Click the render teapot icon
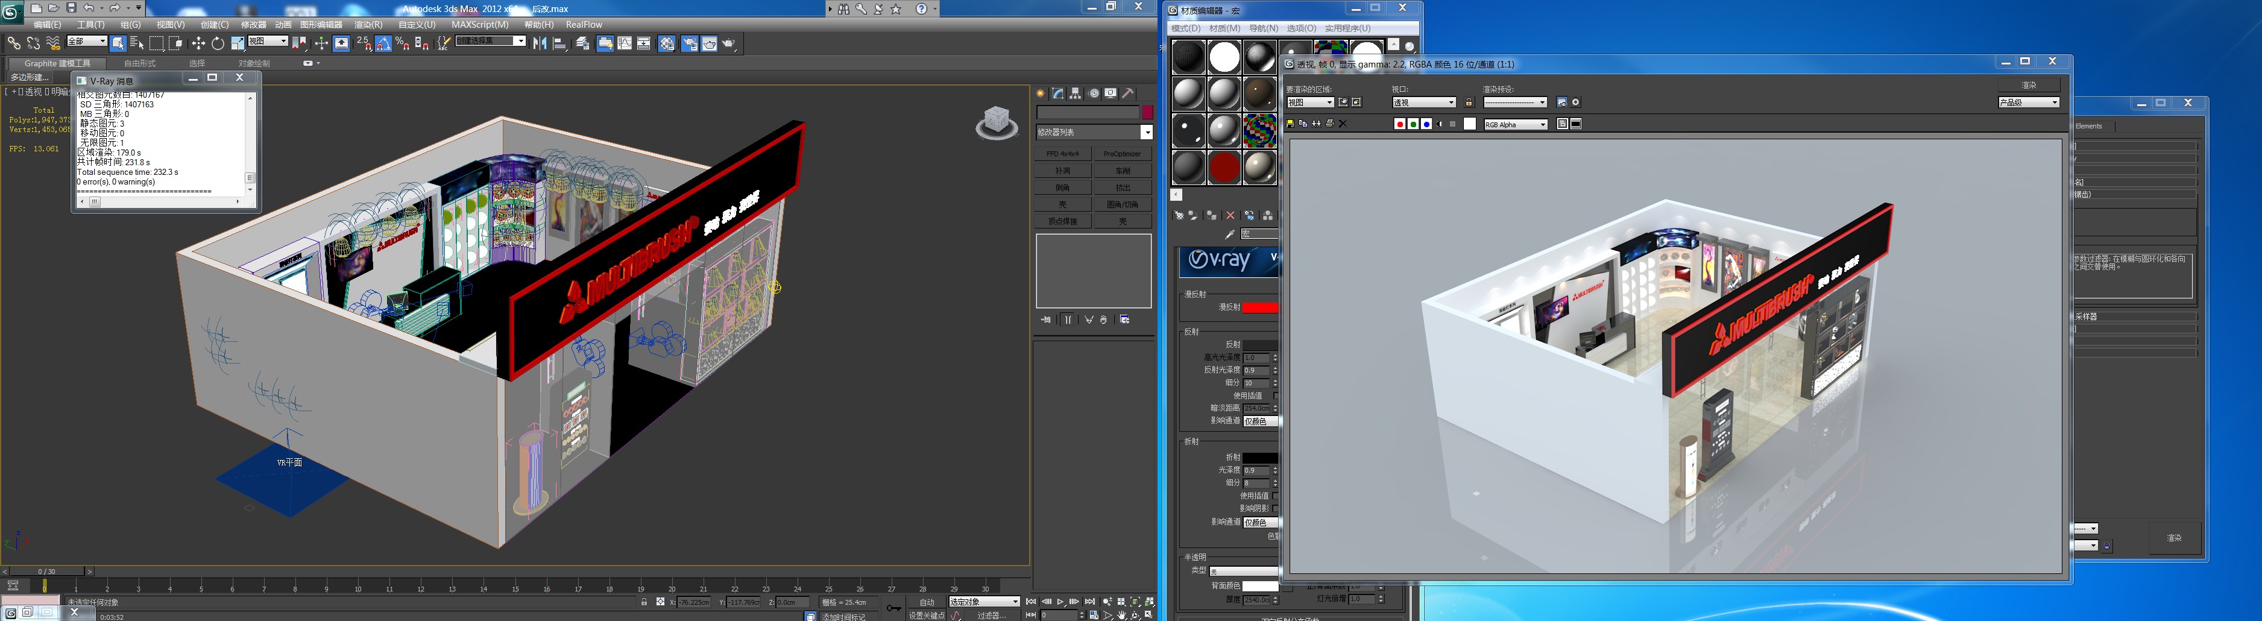This screenshot has width=2262, height=621. coord(729,42)
